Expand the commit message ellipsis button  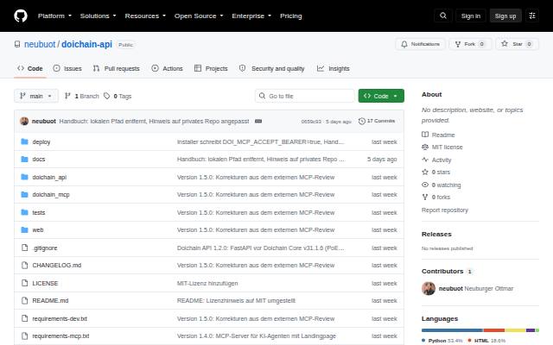coord(258,121)
